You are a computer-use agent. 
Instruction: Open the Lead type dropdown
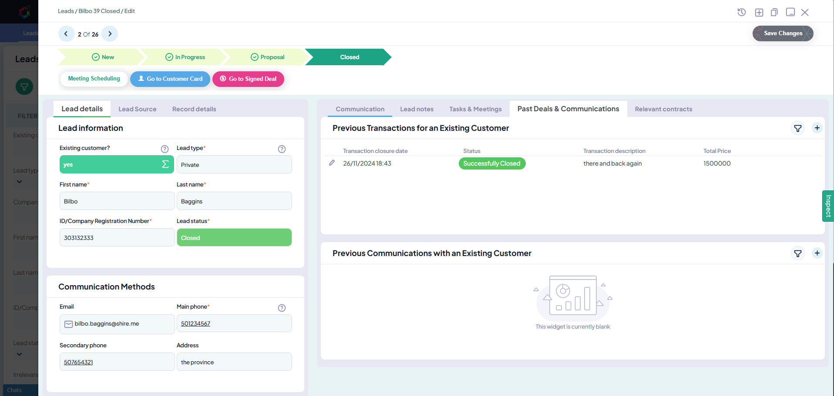coord(234,165)
